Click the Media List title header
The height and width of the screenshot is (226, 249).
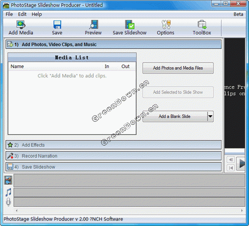(72, 57)
